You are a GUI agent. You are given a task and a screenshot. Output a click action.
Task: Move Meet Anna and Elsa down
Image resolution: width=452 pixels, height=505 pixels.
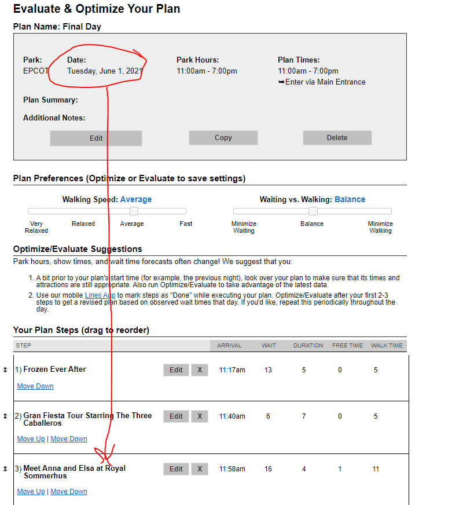pyautogui.click(x=69, y=492)
